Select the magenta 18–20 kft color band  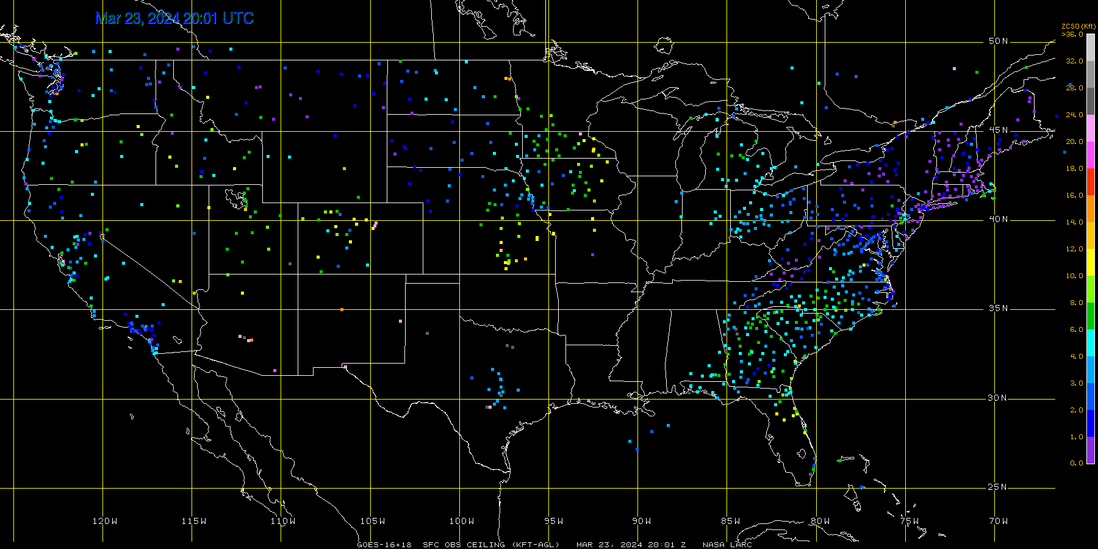click(1091, 155)
